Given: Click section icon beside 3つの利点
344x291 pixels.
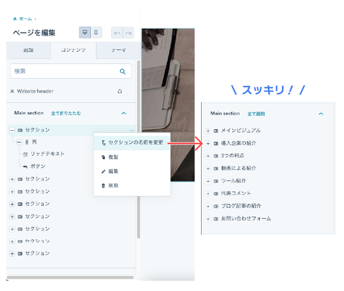Looking at the screenshot, I should point(216,156).
